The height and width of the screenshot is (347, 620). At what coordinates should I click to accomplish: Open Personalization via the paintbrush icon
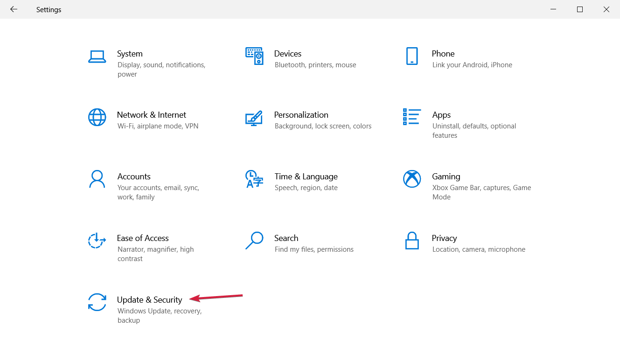point(254,118)
